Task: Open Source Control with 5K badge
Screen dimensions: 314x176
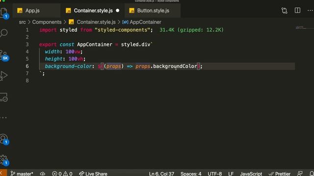Action: pos(3,55)
